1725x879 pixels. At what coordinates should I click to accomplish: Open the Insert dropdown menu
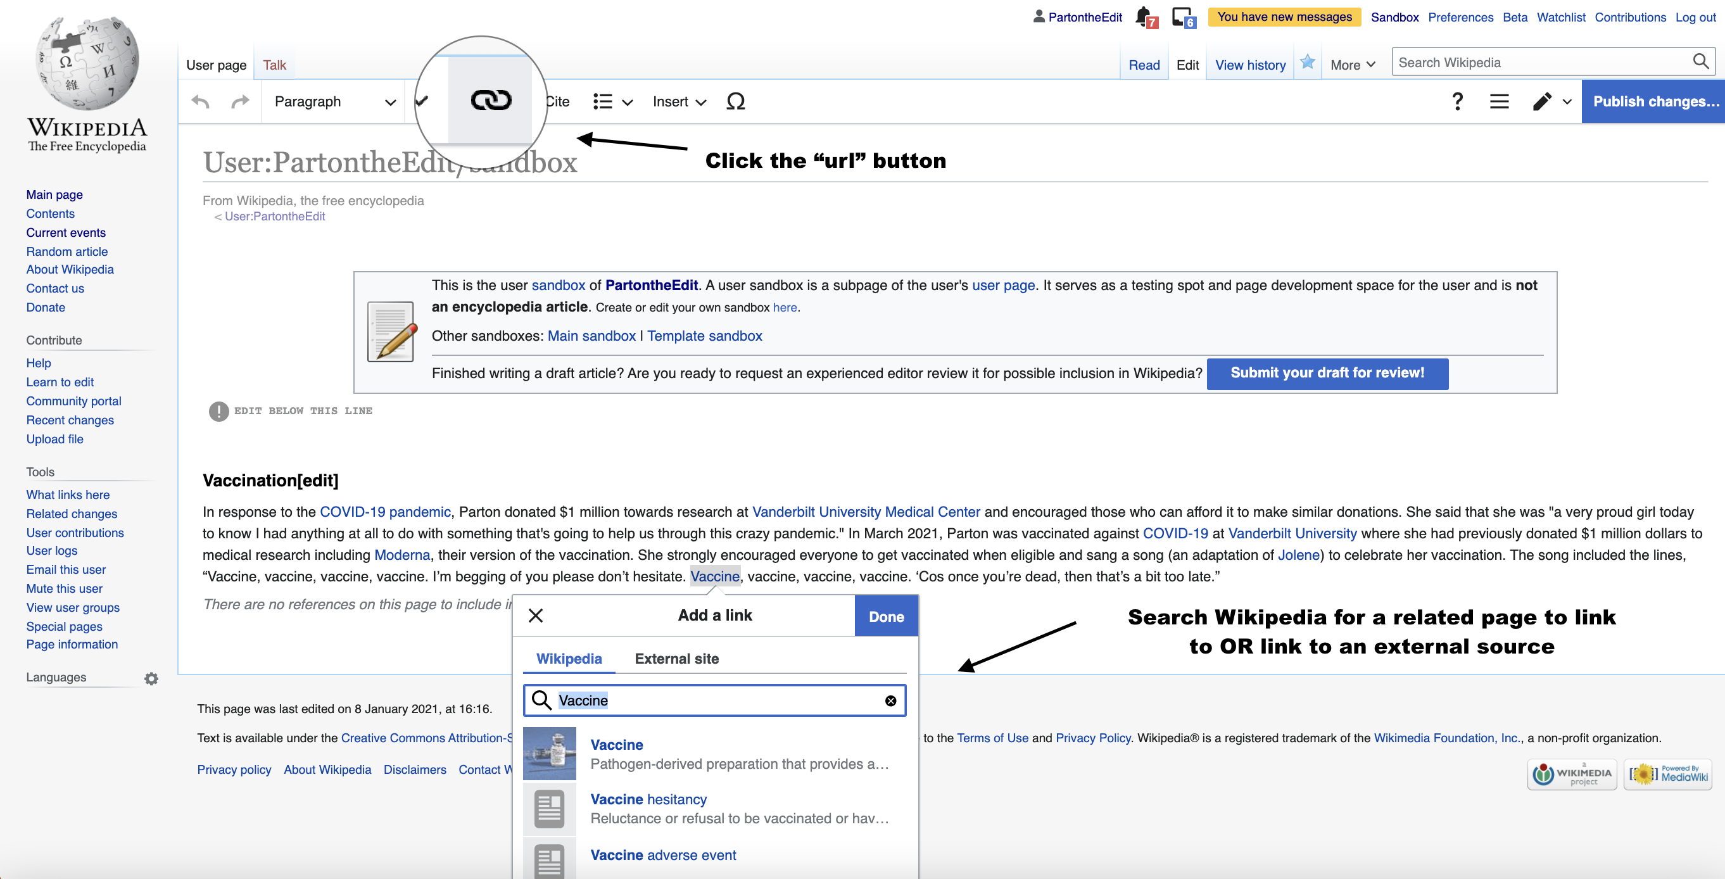(x=679, y=101)
